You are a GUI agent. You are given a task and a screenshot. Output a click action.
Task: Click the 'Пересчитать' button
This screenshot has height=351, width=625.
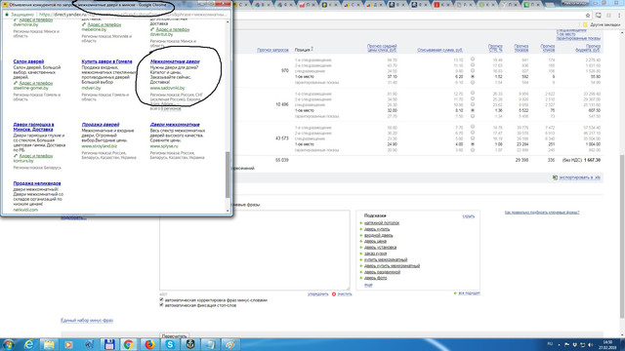174,336
